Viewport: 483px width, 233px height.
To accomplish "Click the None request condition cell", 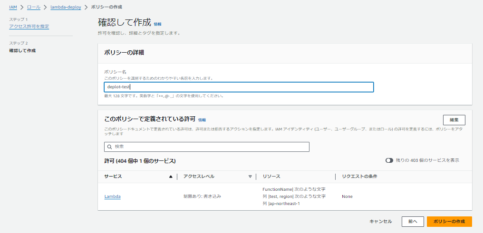I will [x=347, y=196].
